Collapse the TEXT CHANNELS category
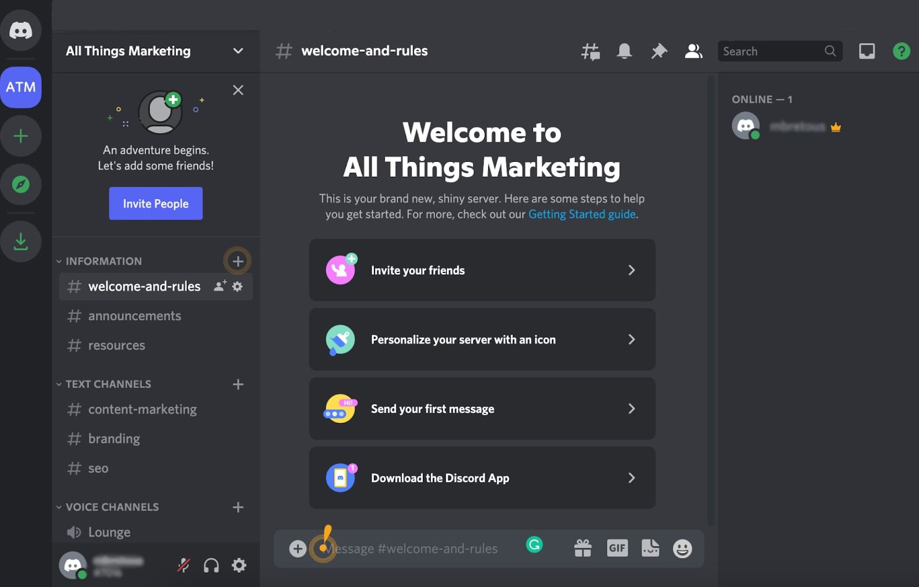919x587 pixels. (x=108, y=384)
